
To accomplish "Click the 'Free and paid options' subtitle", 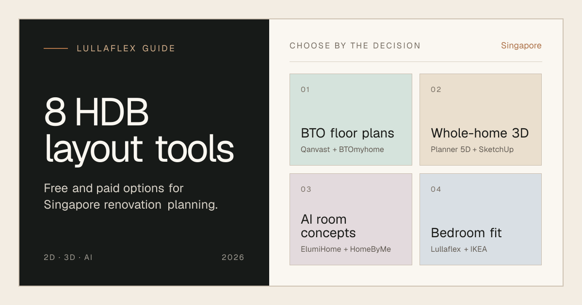I will [131, 196].
